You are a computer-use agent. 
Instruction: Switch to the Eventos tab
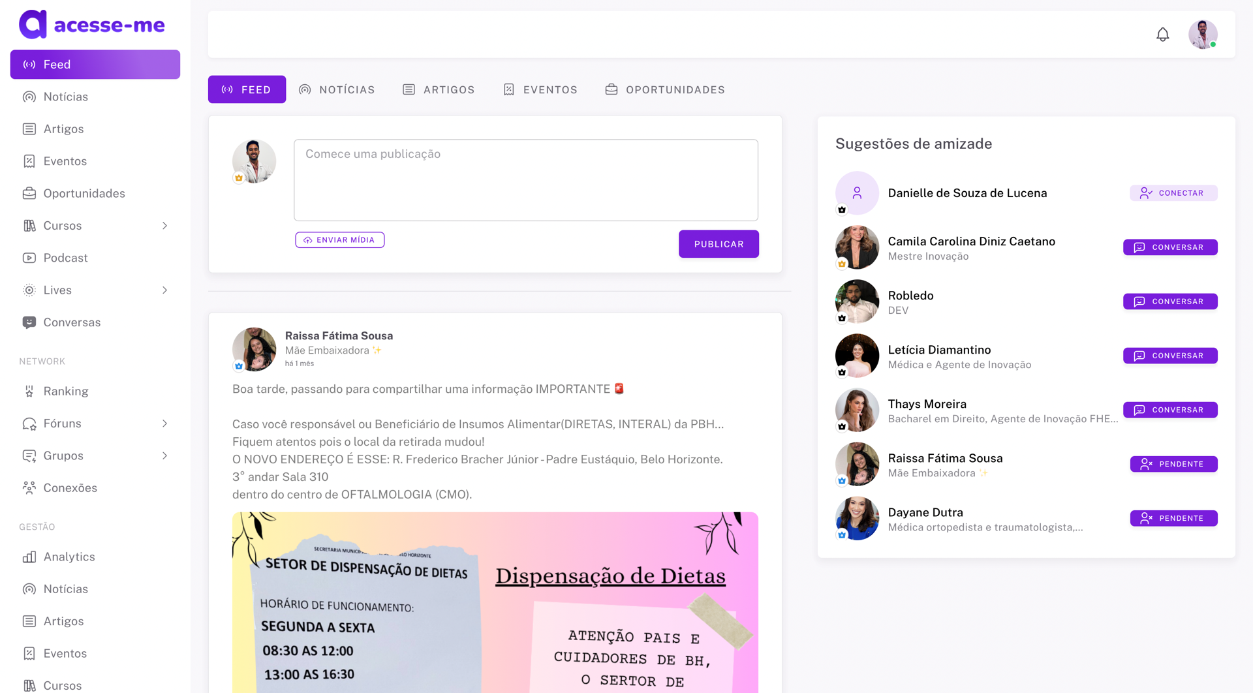click(x=540, y=89)
